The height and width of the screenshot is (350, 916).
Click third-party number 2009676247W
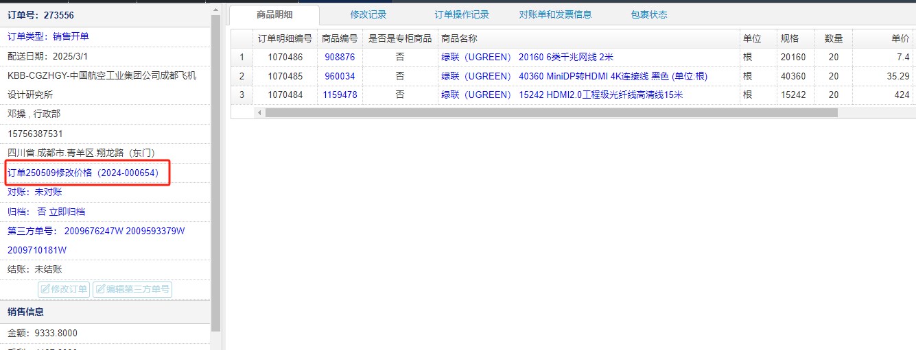tap(93, 231)
